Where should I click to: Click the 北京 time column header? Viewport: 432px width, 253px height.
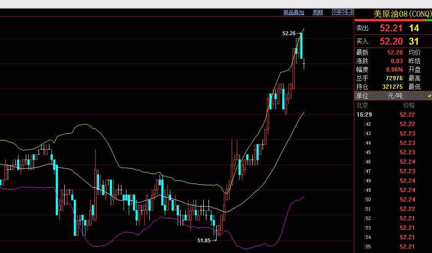click(x=362, y=105)
